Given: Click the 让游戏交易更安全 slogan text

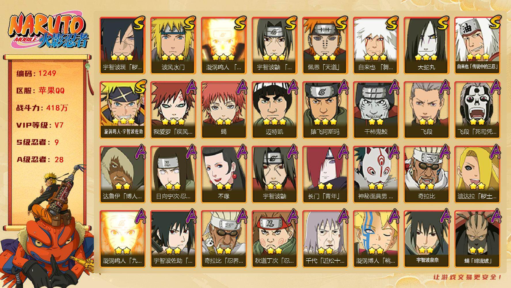Looking at the screenshot, I should [x=468, y=277].
